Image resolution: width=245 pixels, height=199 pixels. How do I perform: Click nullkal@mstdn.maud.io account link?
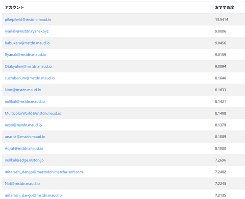[x=24, y=101]
